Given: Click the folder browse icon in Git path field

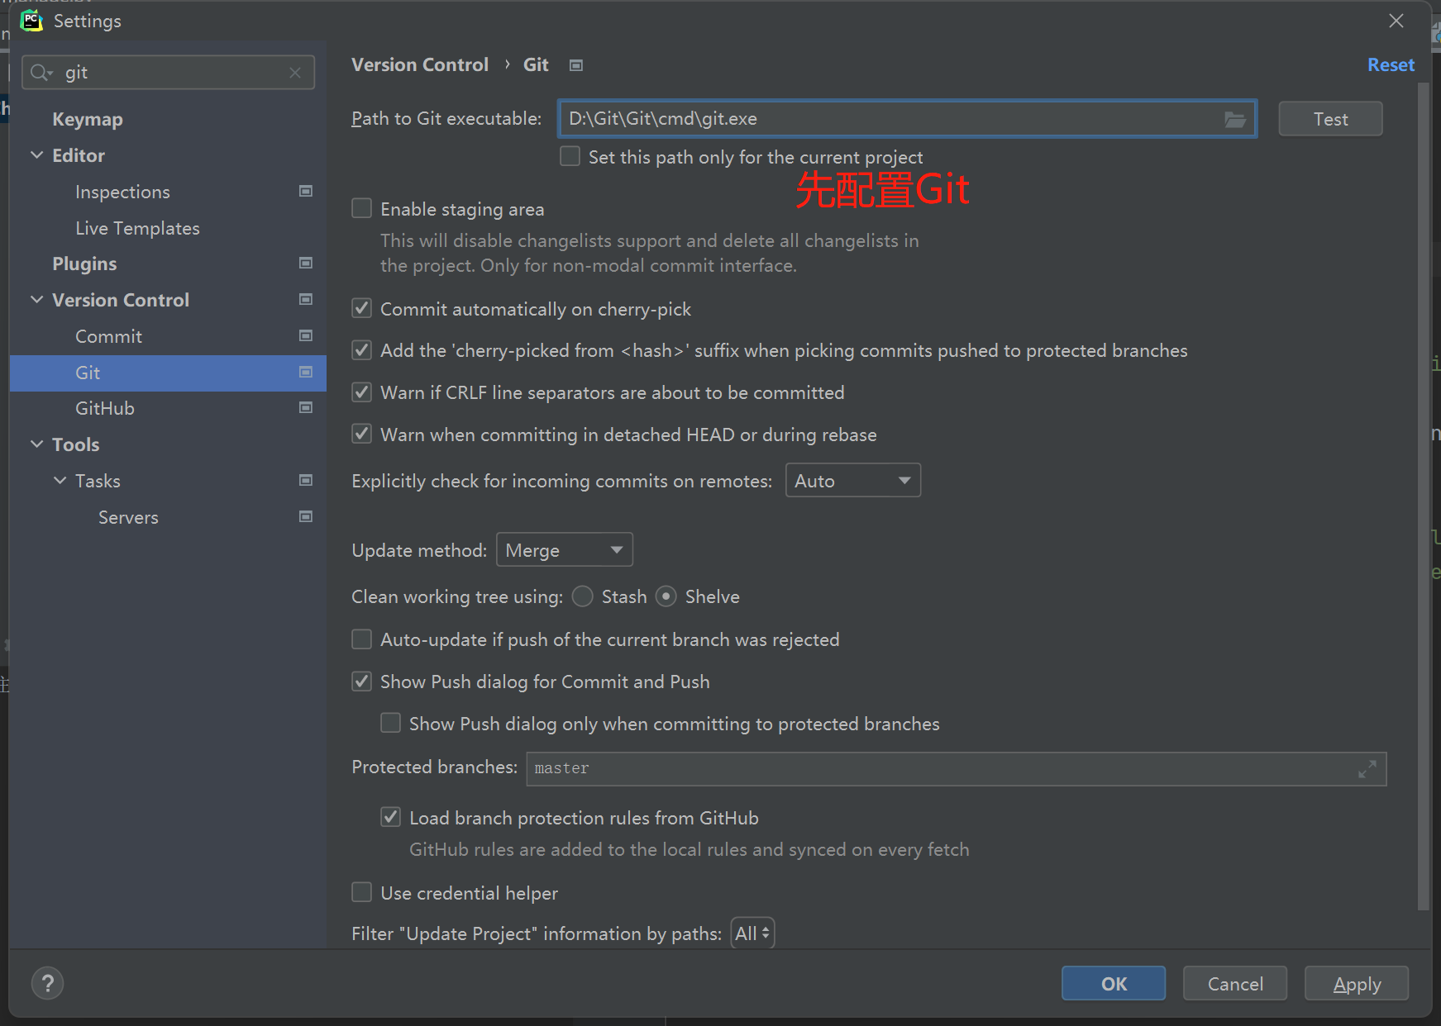Looking at the screenshot, I should [x=1234, y=120].
